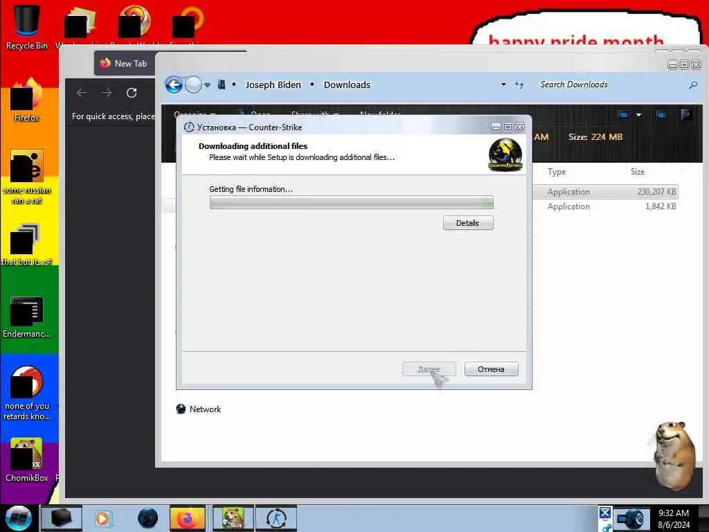Open the address bar history dropdown arrow
709x532 pixels.
[503, 85]
